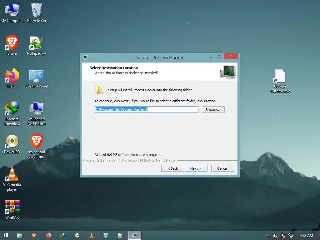Open Action Center flag tray icon
The width and height of the screenshot is (320, 240).
point(283,236)
